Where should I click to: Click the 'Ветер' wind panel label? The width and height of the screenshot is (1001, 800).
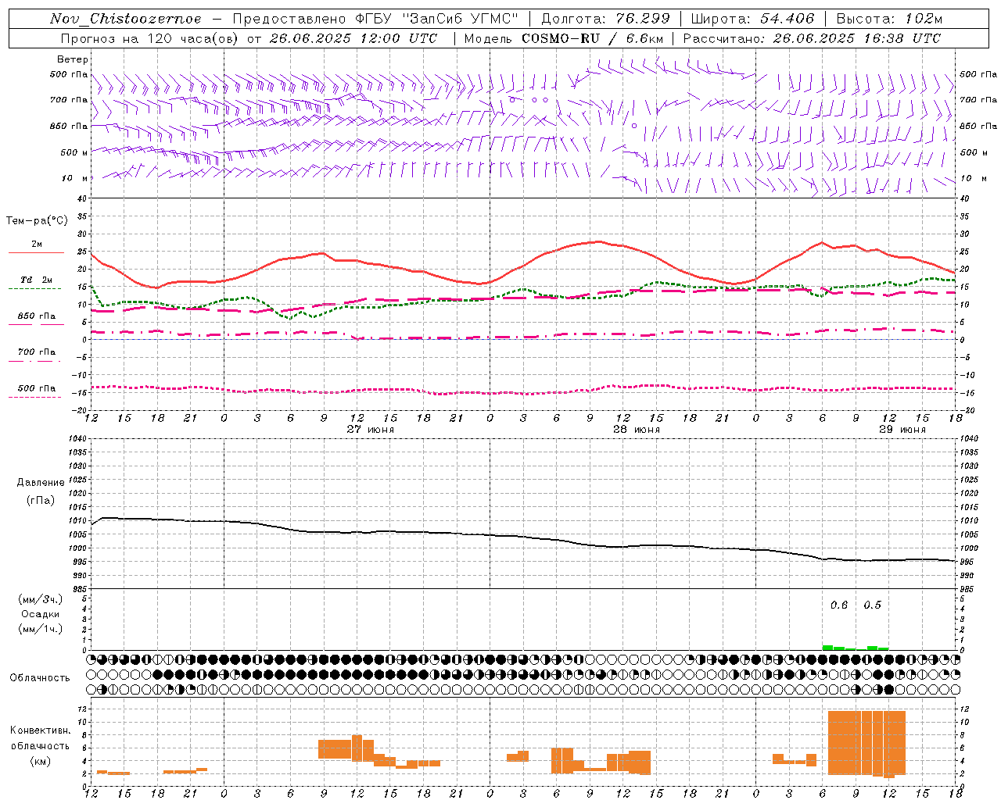(73, 59)
